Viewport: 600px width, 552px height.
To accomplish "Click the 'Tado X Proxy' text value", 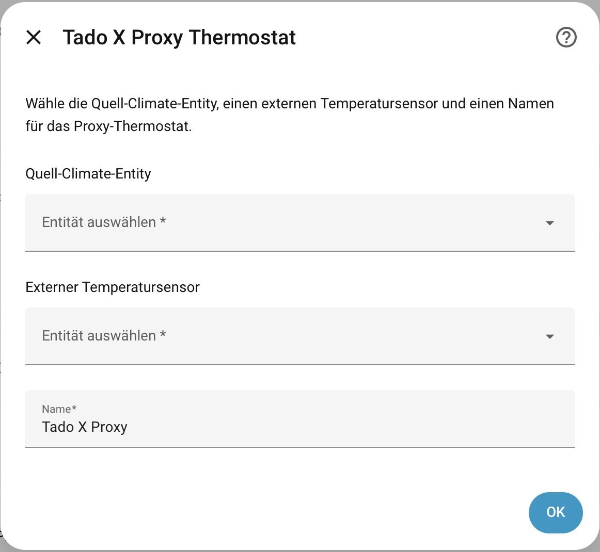I will click(85, 427).
